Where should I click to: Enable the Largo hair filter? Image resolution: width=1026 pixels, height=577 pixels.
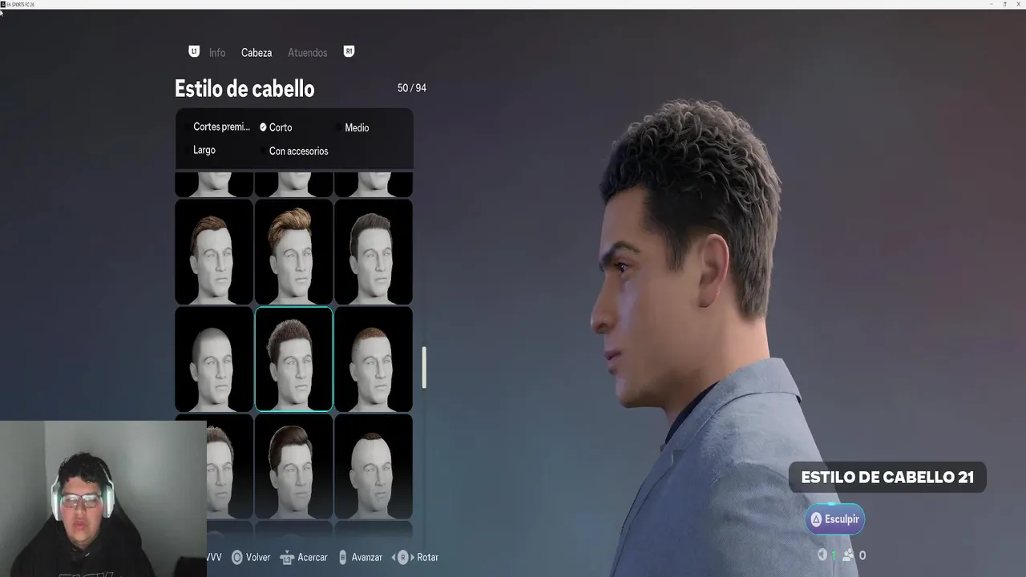[x=200, y=150]
